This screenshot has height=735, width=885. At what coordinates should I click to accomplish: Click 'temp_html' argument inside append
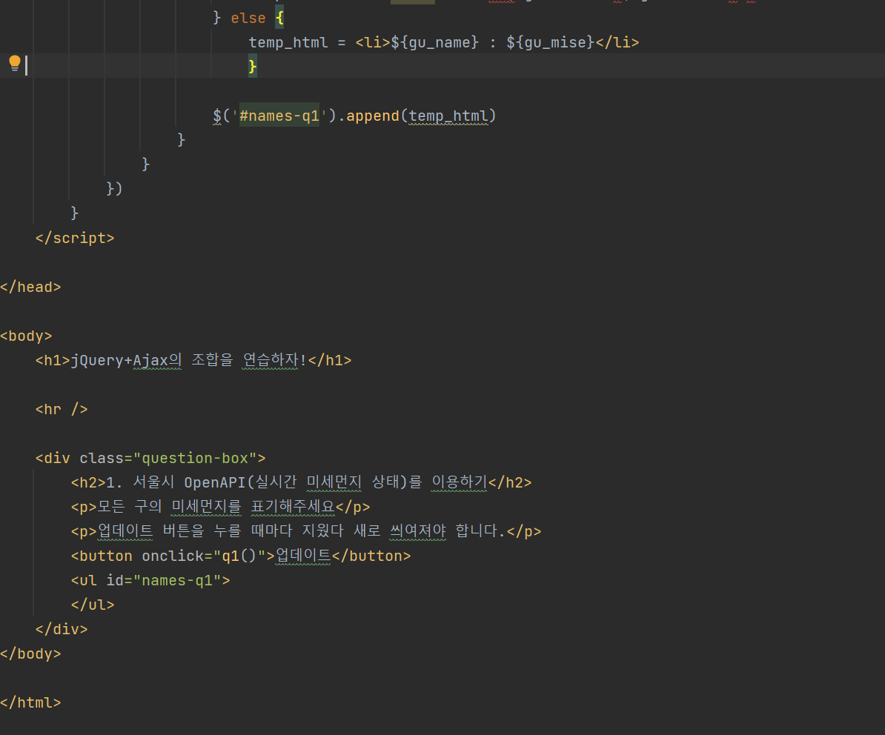[x=448, y=116]
